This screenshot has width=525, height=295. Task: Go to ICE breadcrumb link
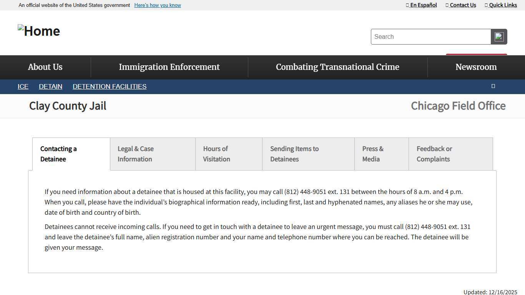[x=23, y=87]
